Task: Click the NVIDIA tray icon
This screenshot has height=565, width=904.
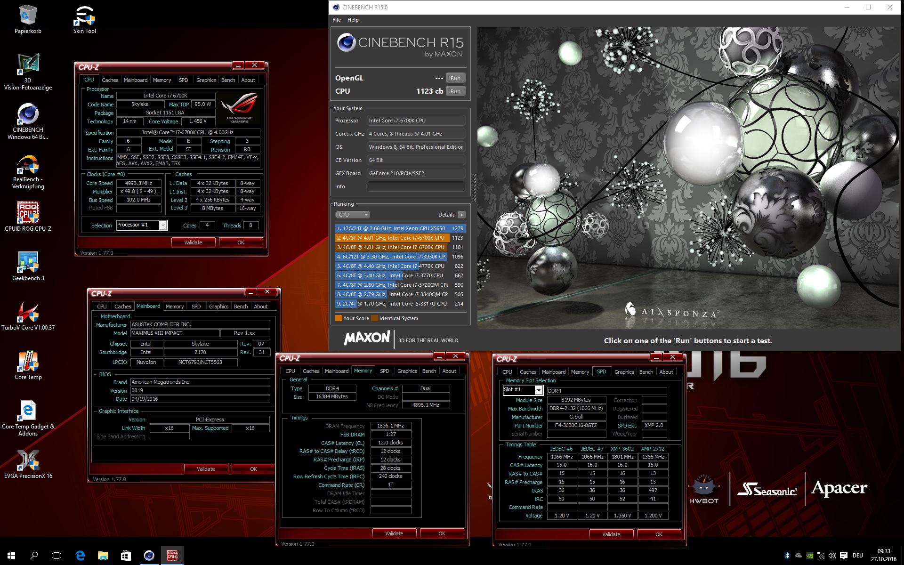Action: coord(809,556)
